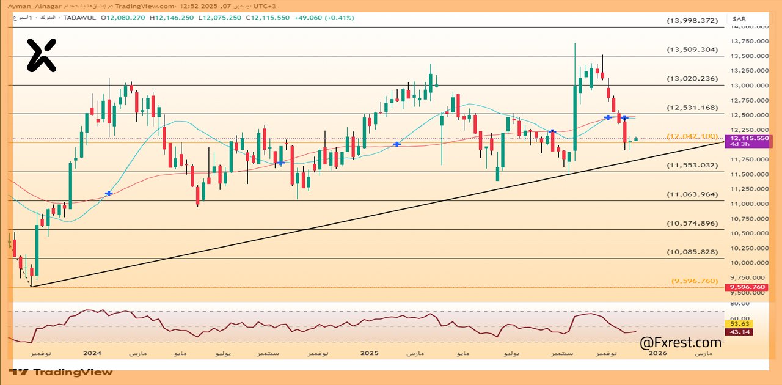The image size is (782, 385).
Task: Click the TradingView logo at bottom left
Action: click(62, 372)
